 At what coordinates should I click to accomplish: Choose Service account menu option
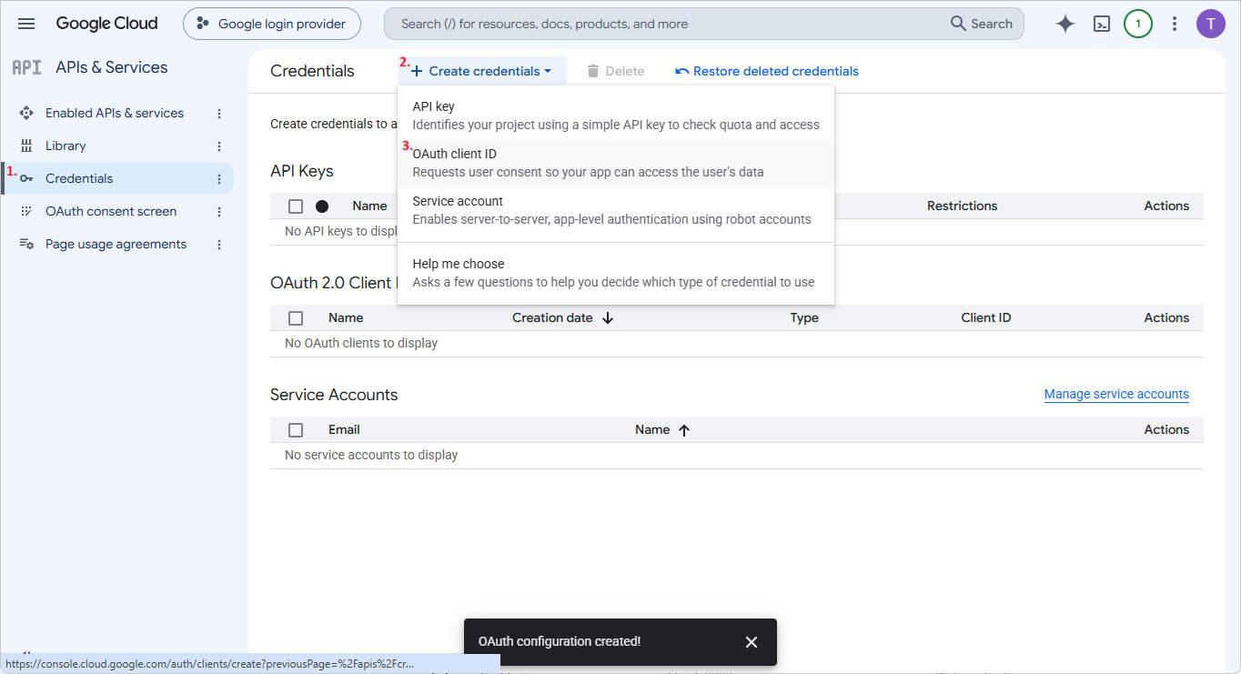pyautogui.click(x=616, y=211)
